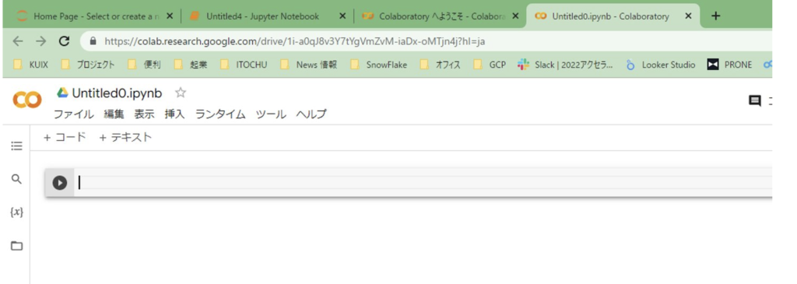797x284 pixels.
Task: Open the 編集 menu
Action: [114, 114]
